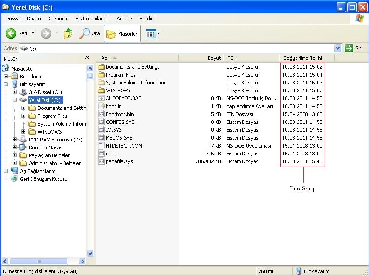Image resolution: width=369 pixels, height=276 pixels.
Task: Select the AUTOEXEC.BAT file icon
Action: tap(101, 98)
